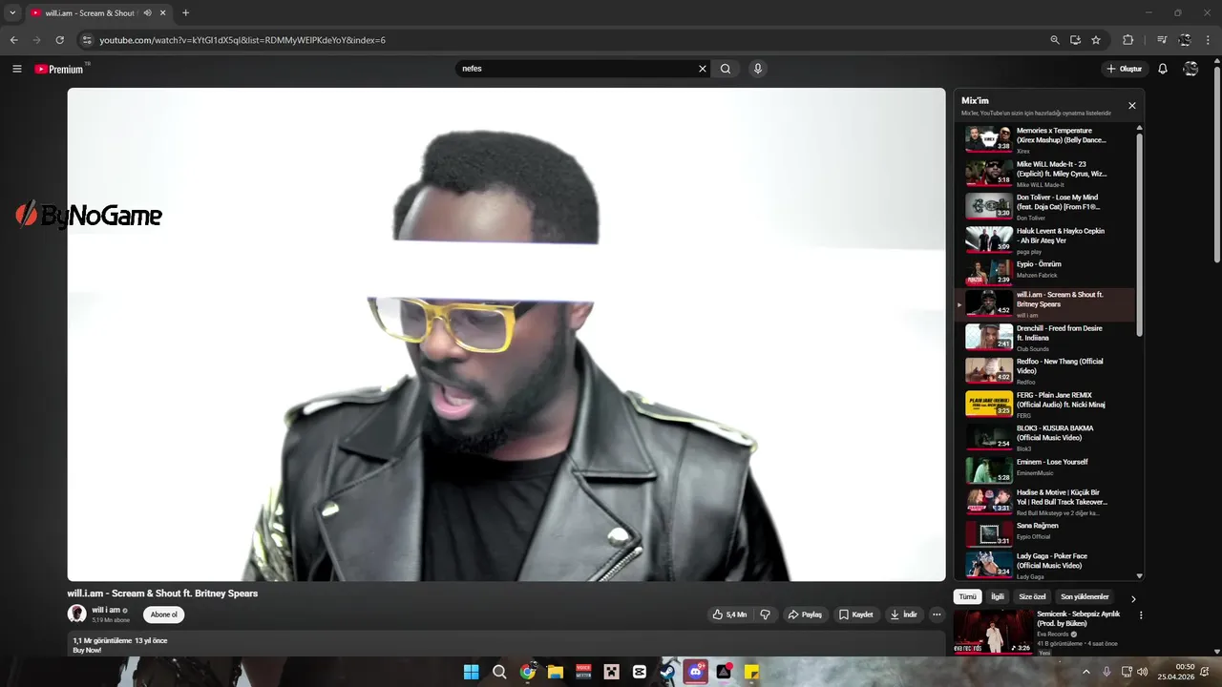Clear the search box text
Image resolution: width=1222 pixels, height=687 pixels.
click(x=703, y=69)
